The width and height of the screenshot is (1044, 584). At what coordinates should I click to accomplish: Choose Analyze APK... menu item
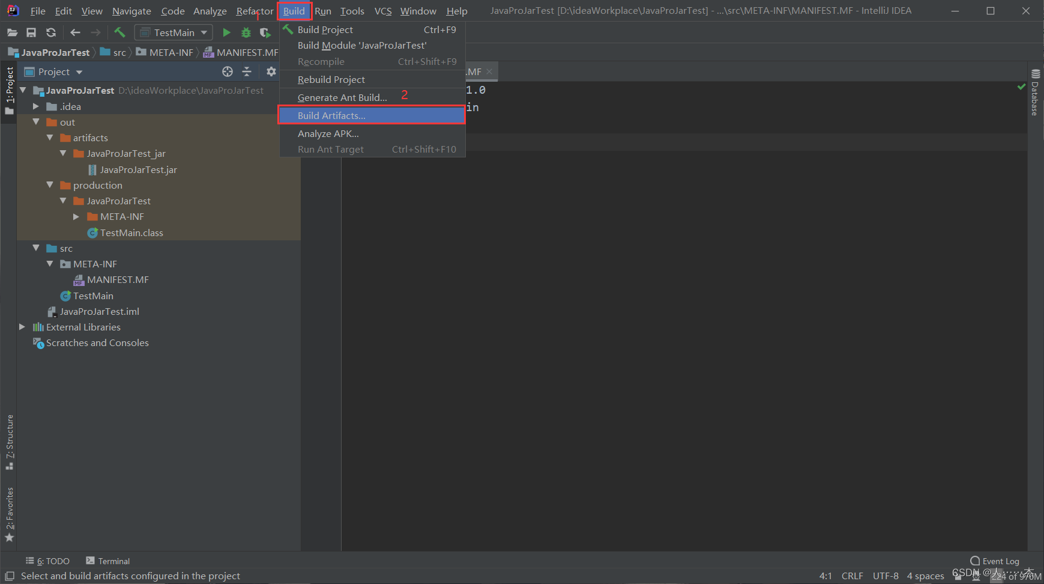point(372,133)
